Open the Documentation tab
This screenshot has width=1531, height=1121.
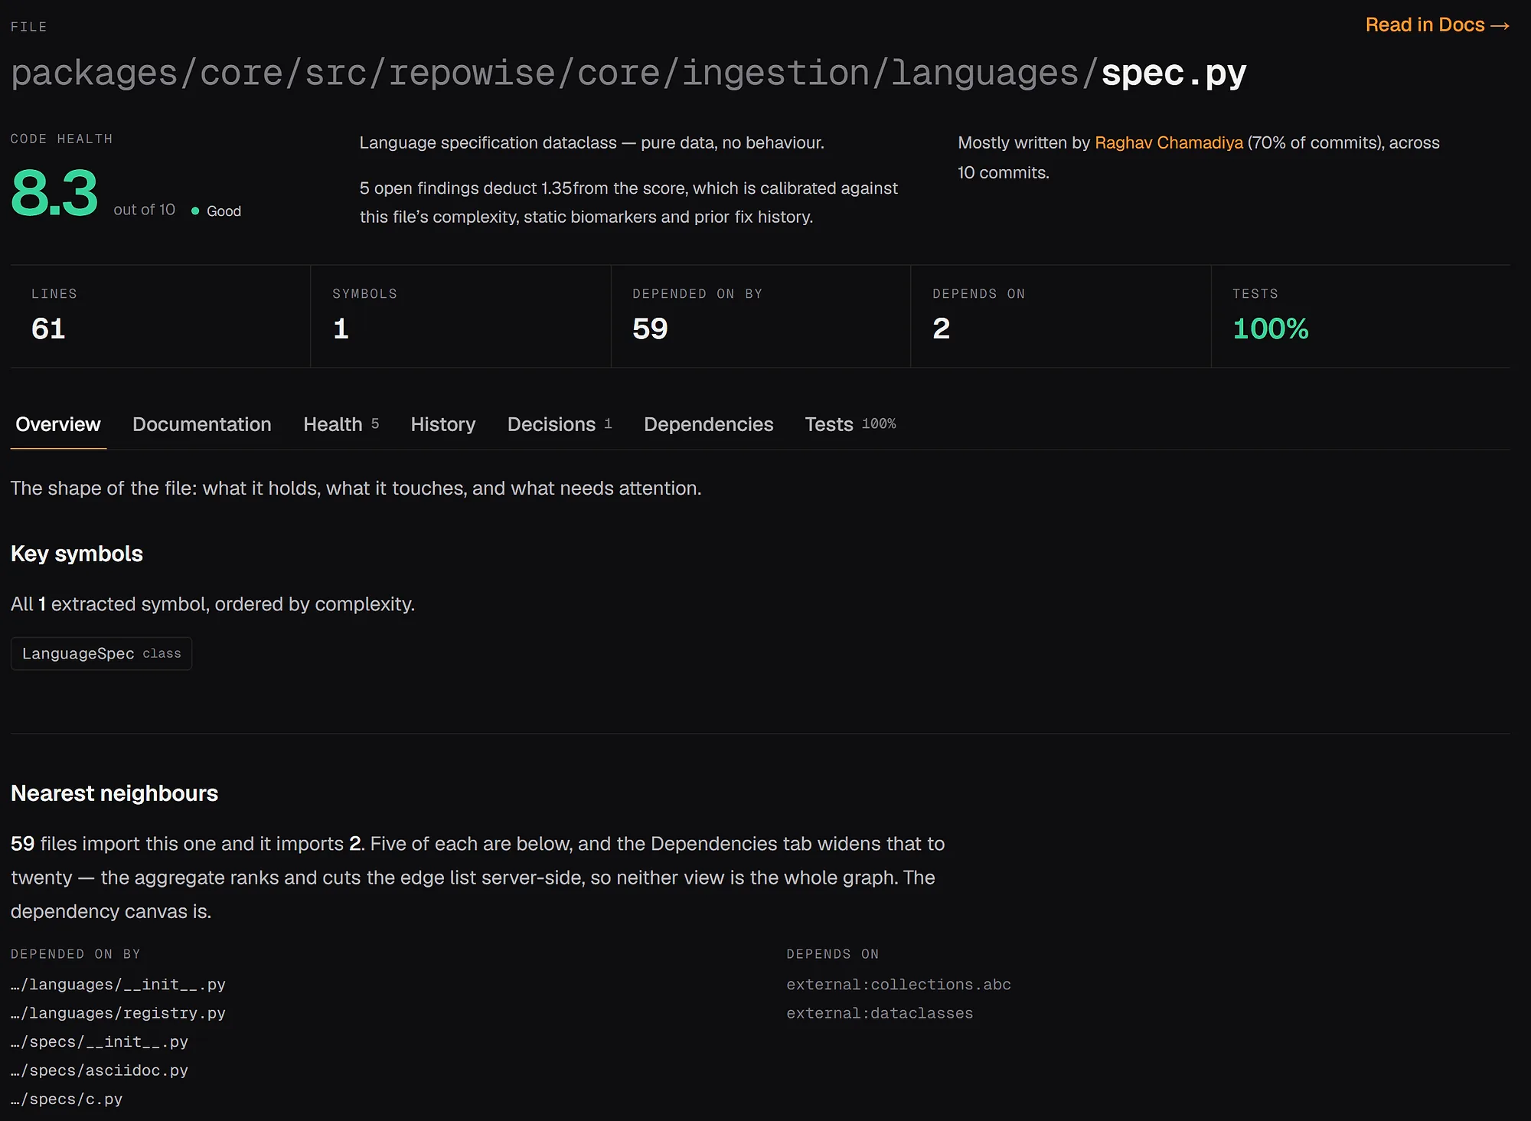(x=202, y=424)
